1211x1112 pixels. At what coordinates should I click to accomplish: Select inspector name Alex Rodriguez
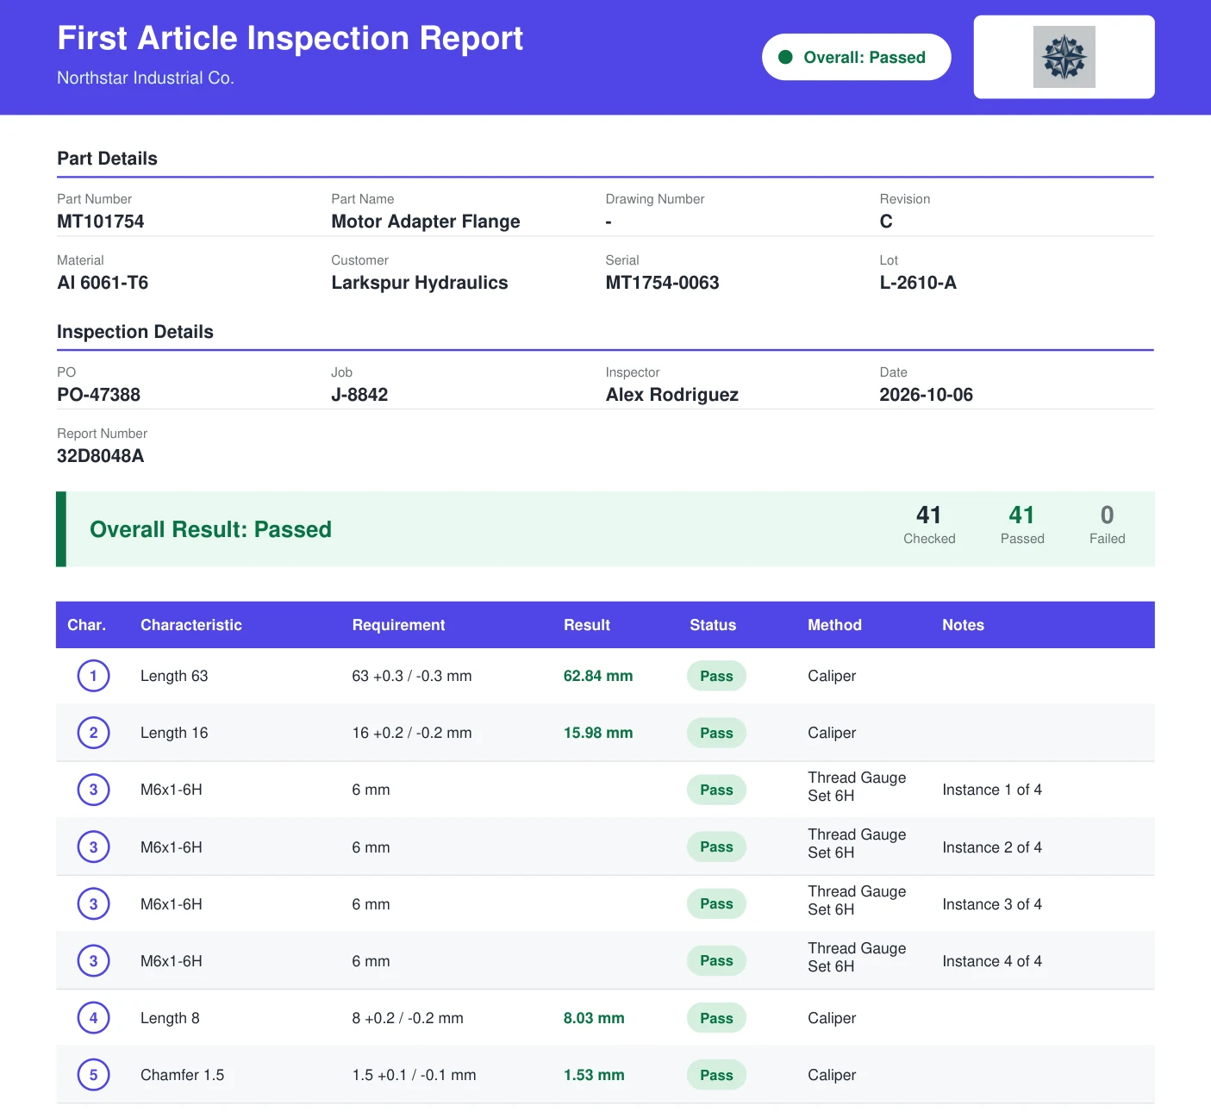coord(672,395)
